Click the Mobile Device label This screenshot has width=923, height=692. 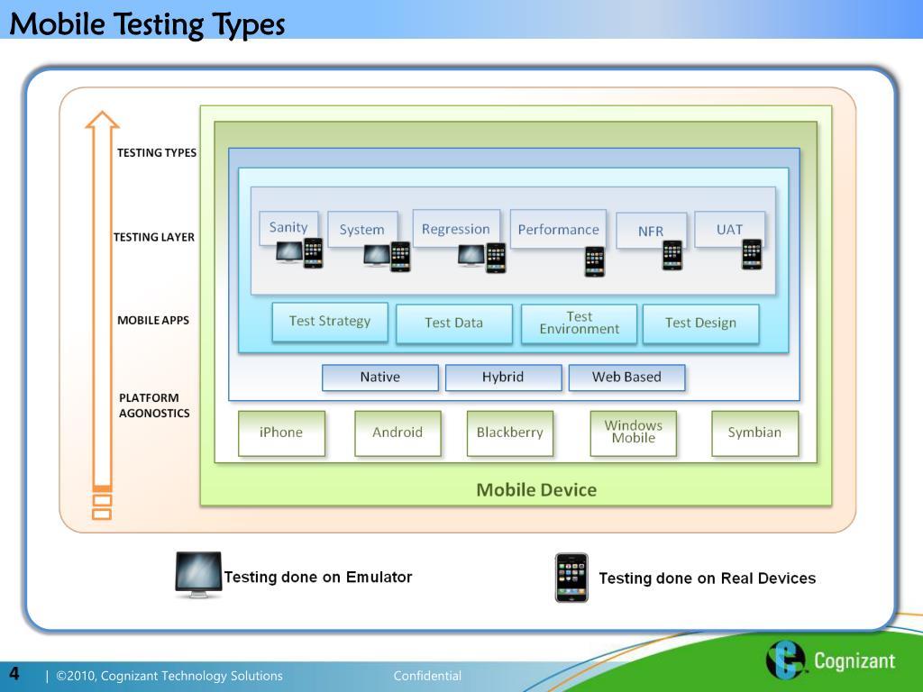(536, 489)
